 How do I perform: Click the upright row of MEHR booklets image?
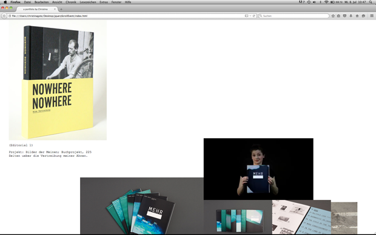click(x=238, y=217)
